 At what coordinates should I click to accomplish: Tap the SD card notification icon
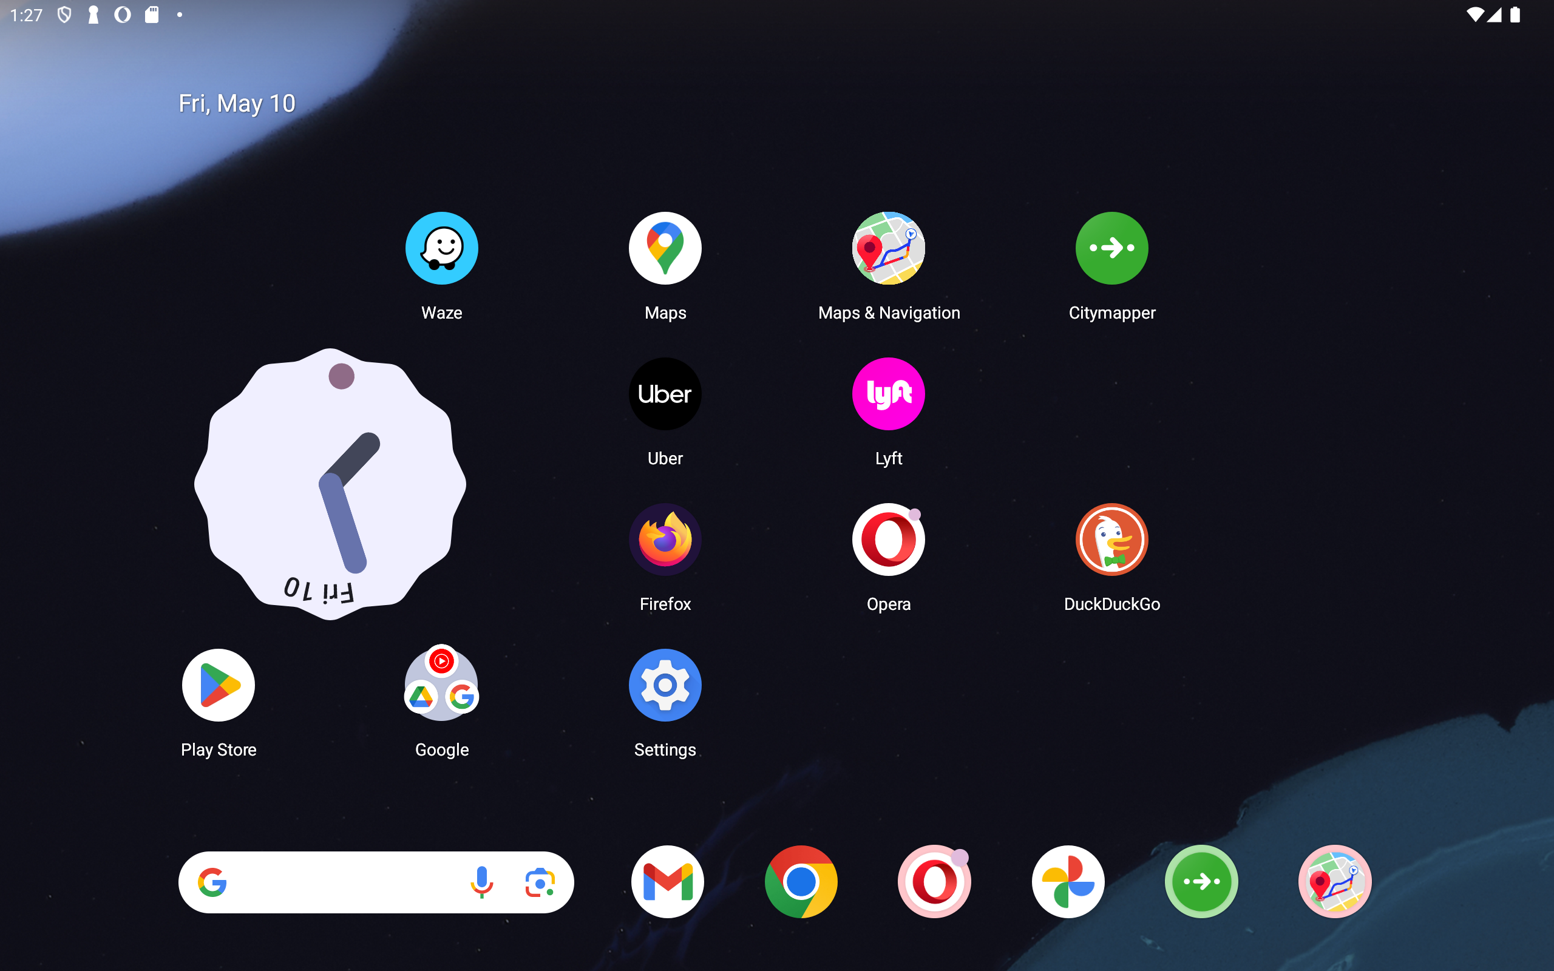pos(152,15)
